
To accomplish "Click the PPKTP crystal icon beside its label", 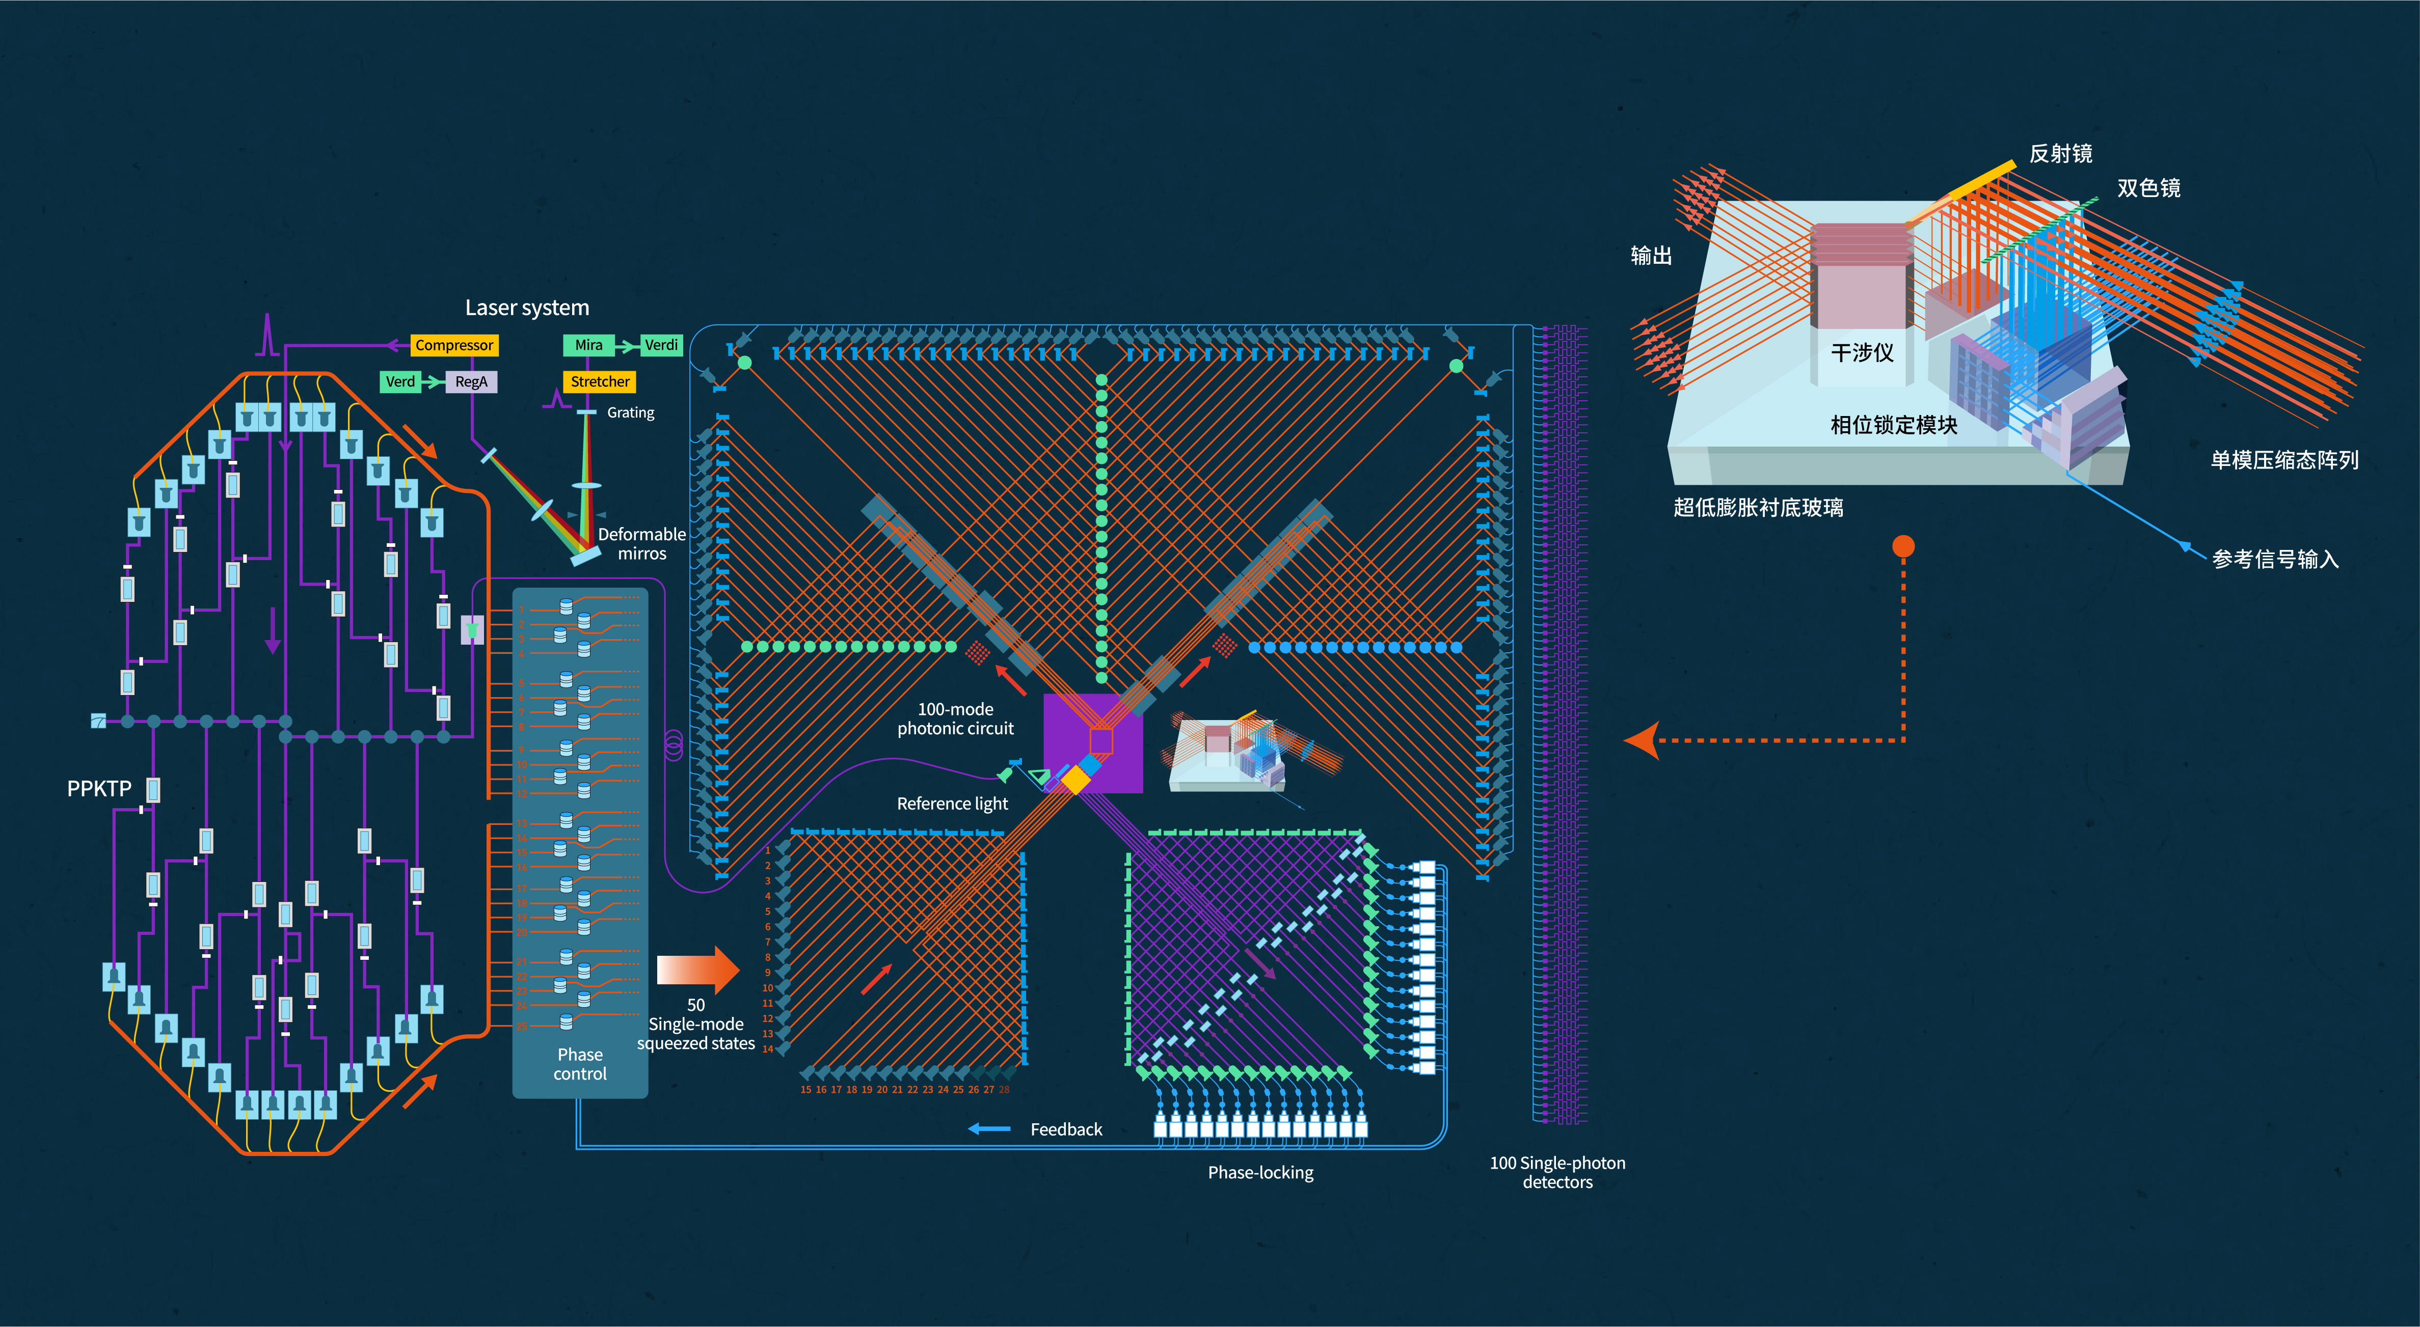I will click(x=153, y=790).
